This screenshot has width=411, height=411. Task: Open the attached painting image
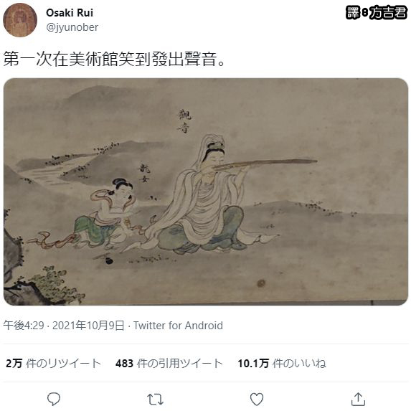click(206, 192)
